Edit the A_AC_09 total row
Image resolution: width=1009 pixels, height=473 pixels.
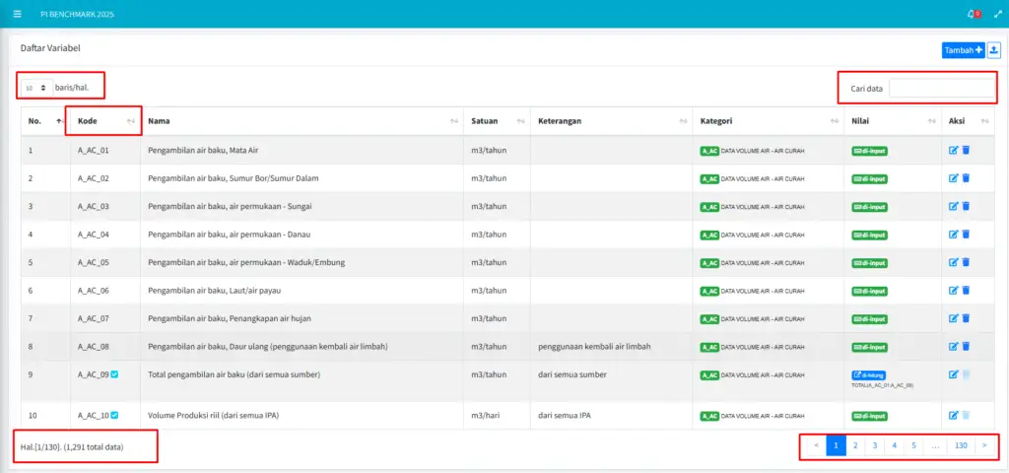click(x=953, y=374)
